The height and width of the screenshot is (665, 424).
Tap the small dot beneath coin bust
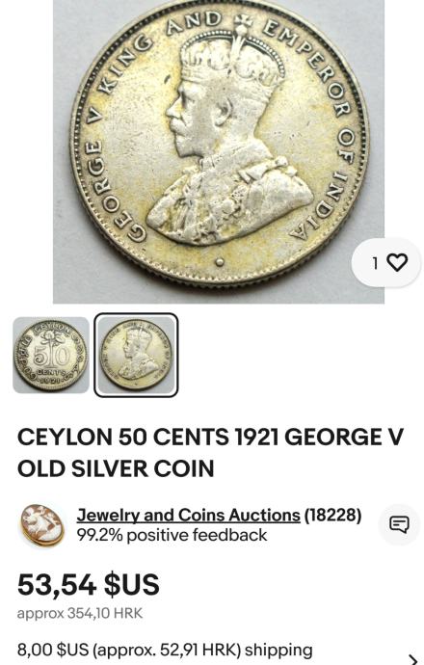click(x=219, y=262)
